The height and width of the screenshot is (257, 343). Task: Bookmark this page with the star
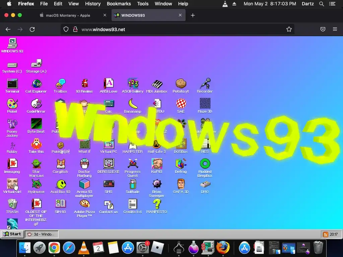coord(289,29)
